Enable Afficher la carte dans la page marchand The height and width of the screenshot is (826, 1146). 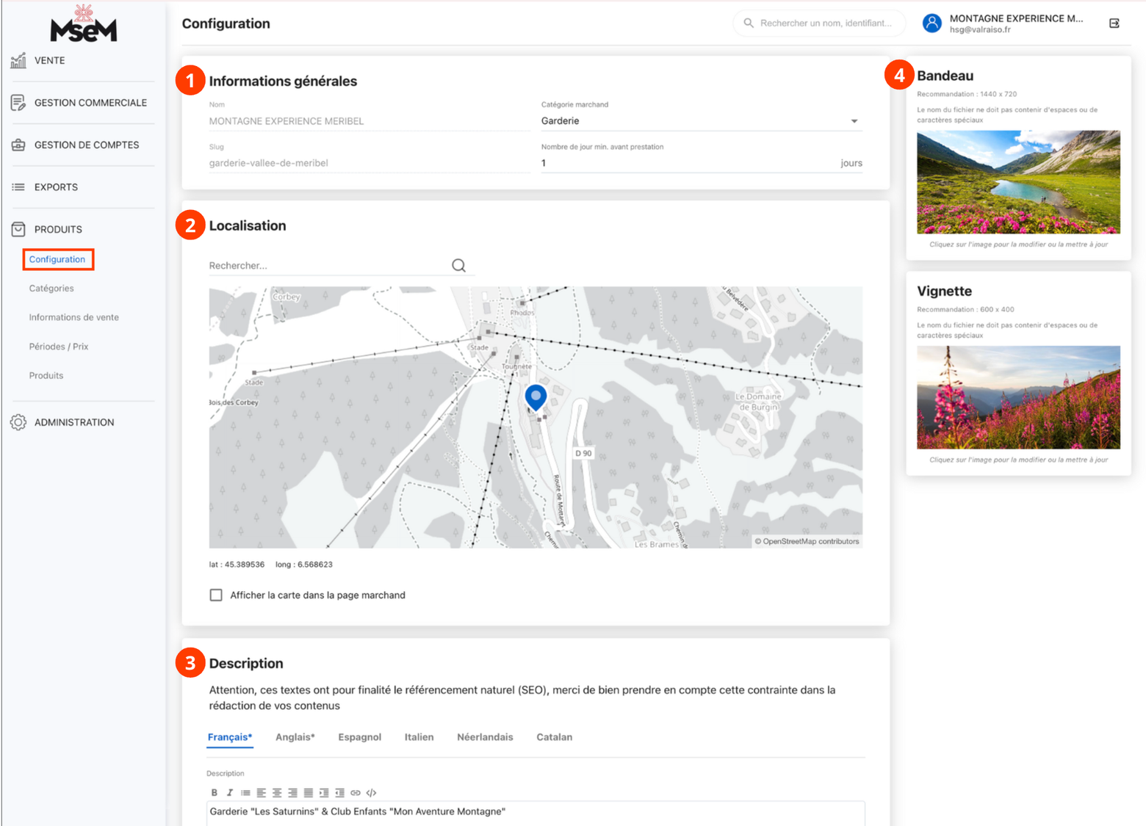pyautogui.click(x=216, y=595)
